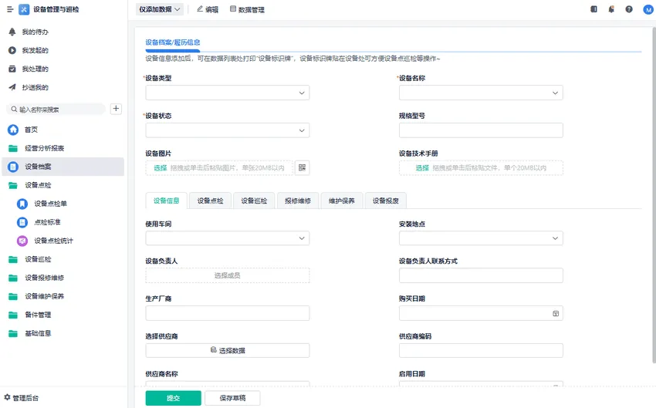Click the panel layout icon in the top right
This screenshot has width=656, height=408.
tap(593, 9)
